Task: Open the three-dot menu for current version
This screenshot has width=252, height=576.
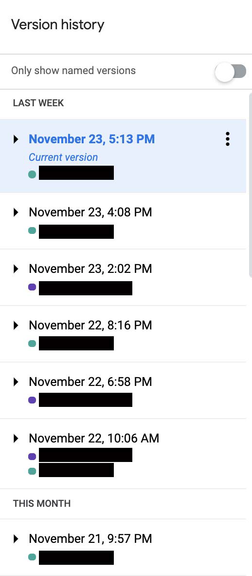Action: (227, 139)
